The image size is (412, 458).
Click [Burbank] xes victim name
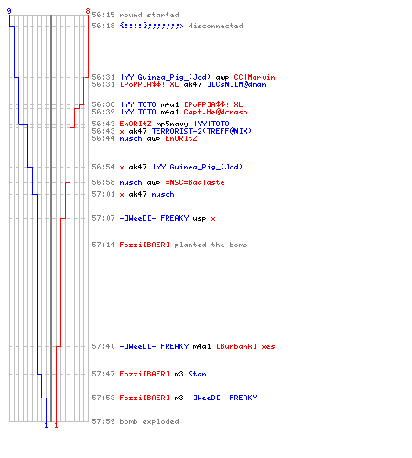pyautogui.click(x=245, y=346)
